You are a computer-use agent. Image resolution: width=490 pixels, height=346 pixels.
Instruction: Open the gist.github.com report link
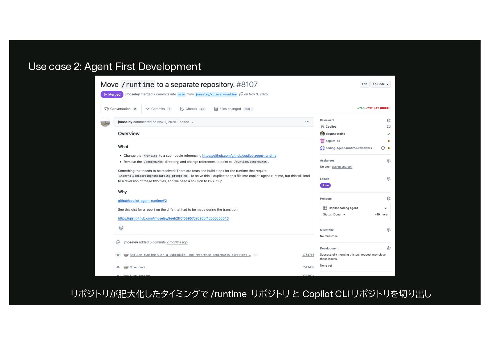tap(173, 219)
